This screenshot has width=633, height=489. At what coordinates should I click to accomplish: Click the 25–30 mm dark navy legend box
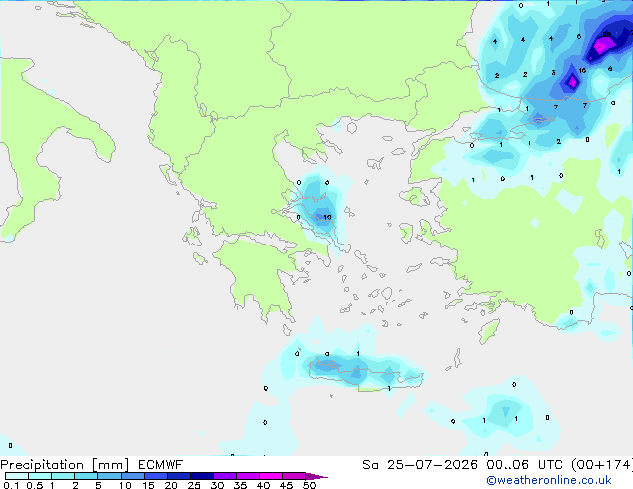(202, 476)
